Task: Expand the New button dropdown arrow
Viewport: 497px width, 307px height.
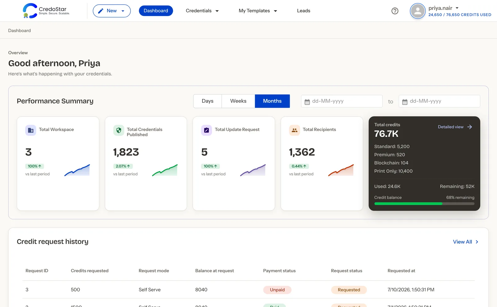Action: (x=123, y=11)
